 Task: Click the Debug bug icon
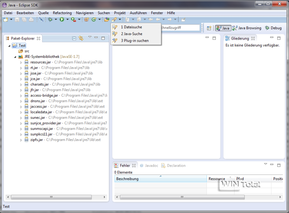[50, 19]
